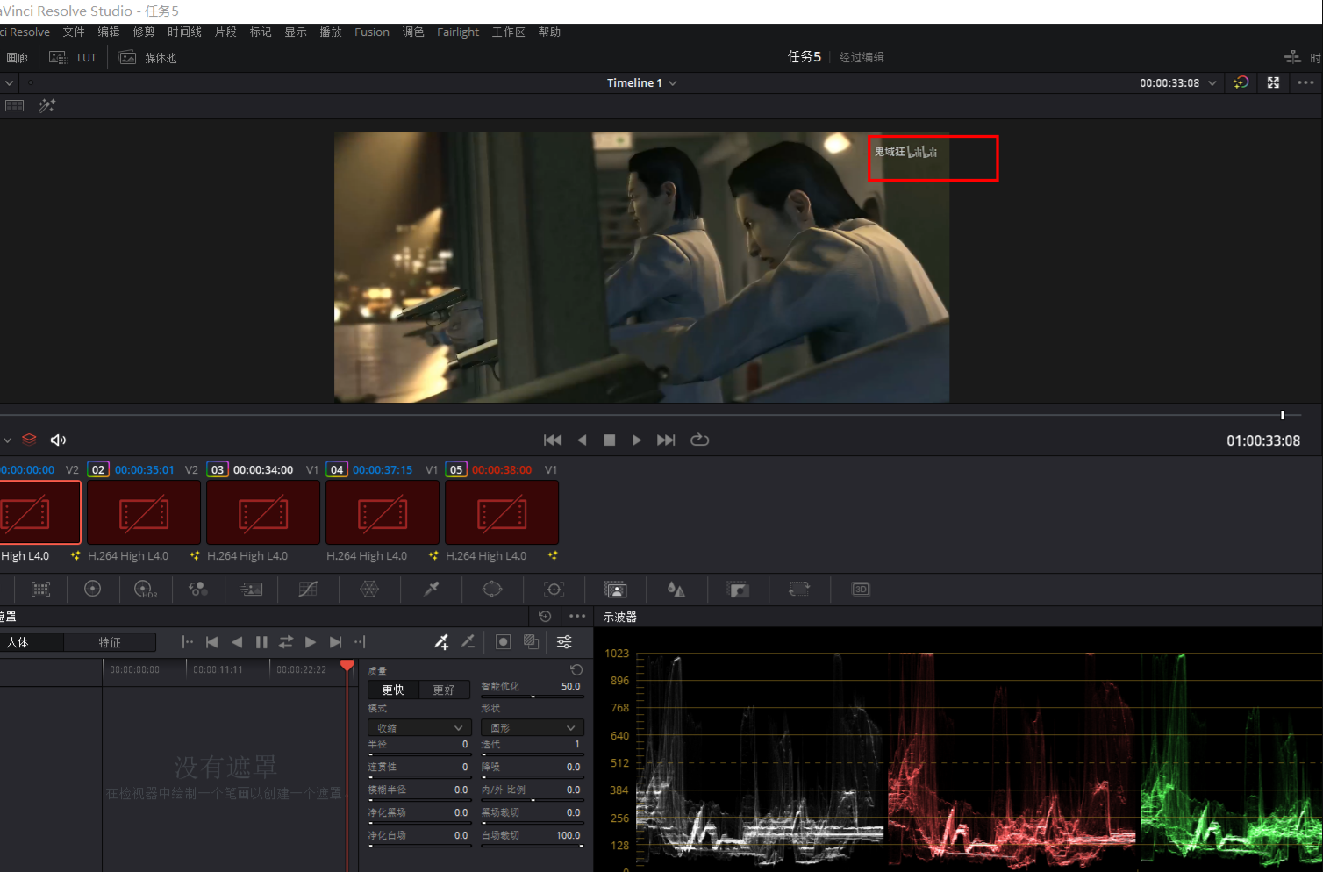Switch quality to 更好 (Better)
1323x872 pixels.
(444, 690)
